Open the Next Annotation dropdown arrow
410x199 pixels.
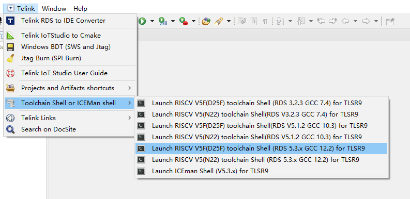point(290,21)
